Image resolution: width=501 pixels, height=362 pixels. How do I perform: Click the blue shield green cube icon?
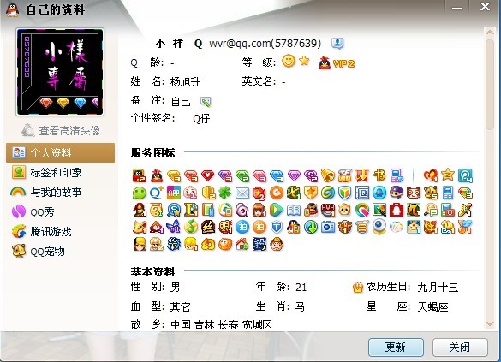coord(345,193)
